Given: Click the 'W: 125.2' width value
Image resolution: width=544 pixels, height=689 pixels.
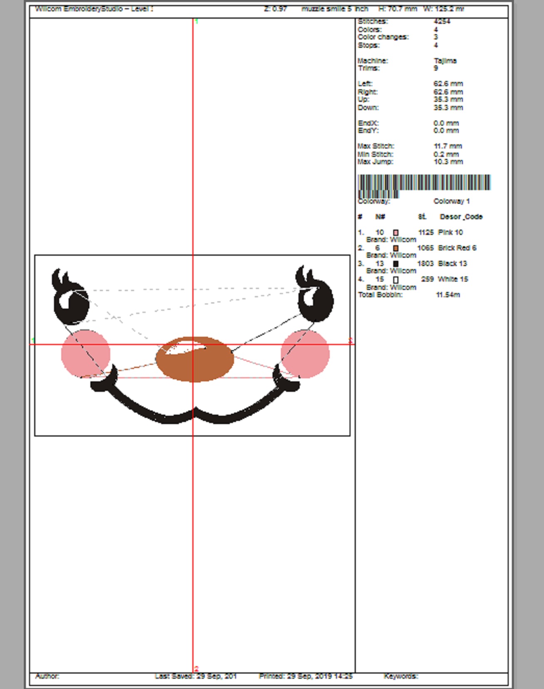Looking at the screenshot, I should (444, 9).
